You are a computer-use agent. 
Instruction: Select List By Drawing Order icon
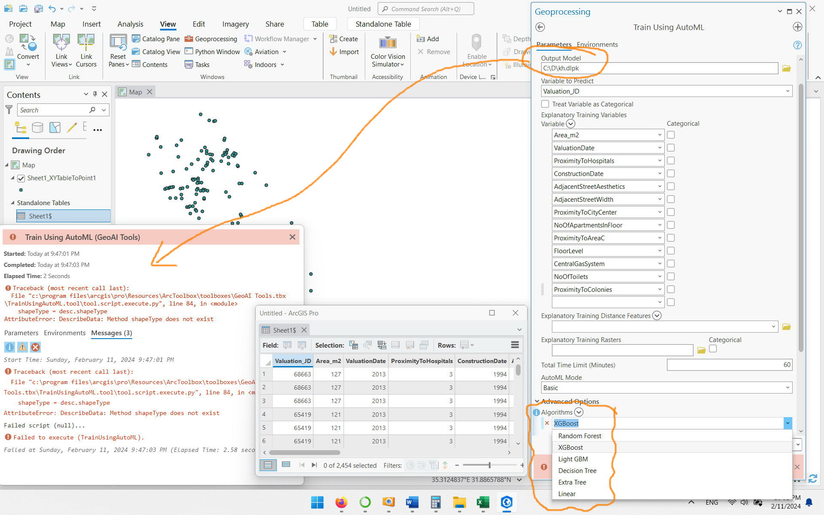pos(21,127)
